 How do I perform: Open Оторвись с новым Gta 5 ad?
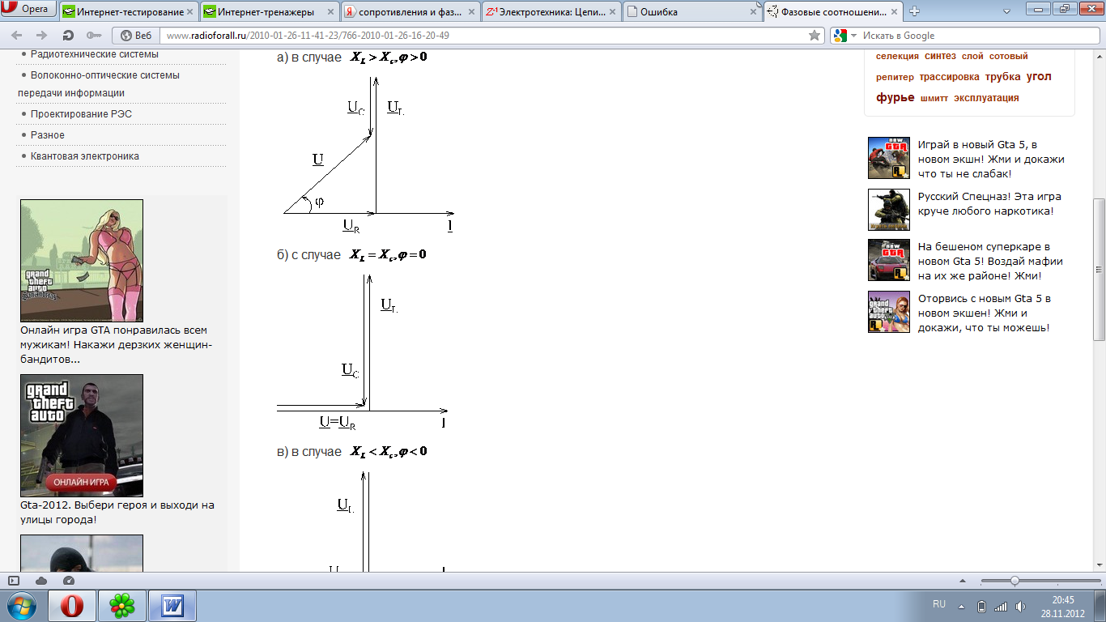click(985, 313)
